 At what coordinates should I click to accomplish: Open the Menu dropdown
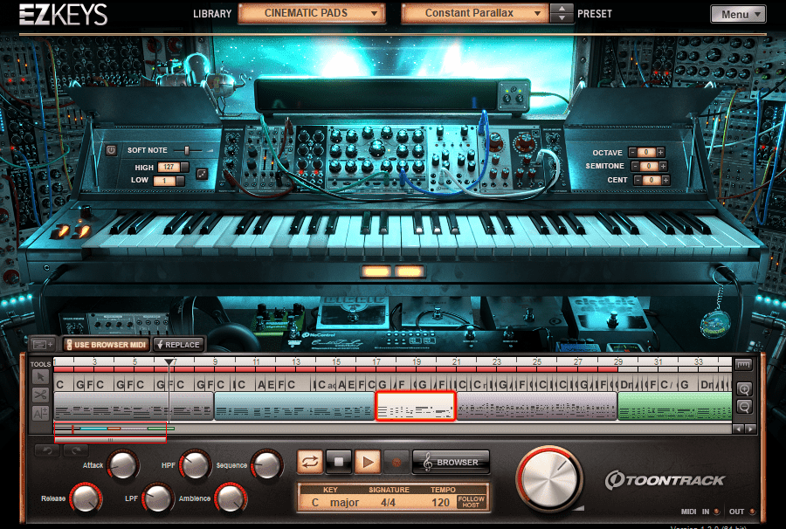(x=738, y=14)
